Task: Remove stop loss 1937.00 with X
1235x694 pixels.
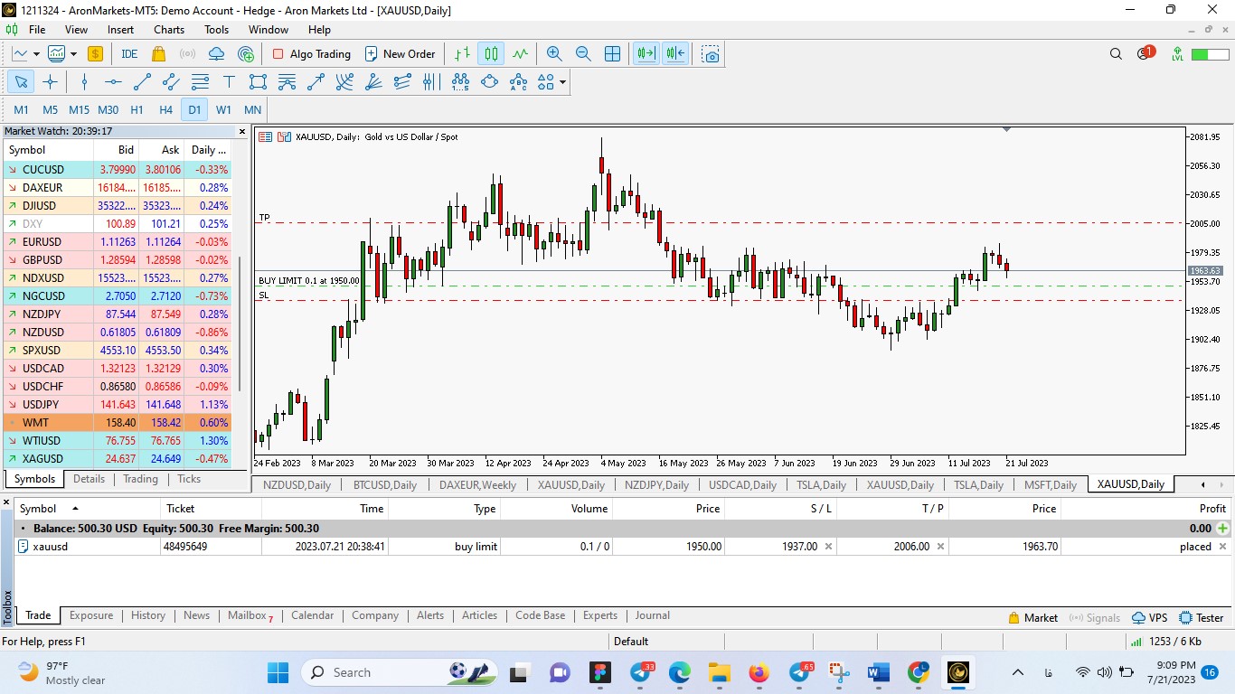Action: (x=828, y=547)
